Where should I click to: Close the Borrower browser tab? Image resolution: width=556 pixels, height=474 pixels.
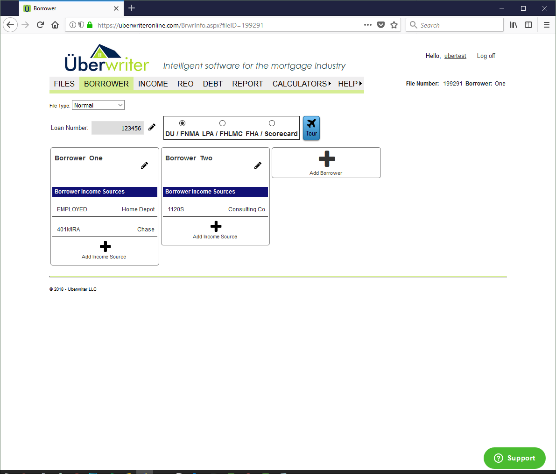116,8
